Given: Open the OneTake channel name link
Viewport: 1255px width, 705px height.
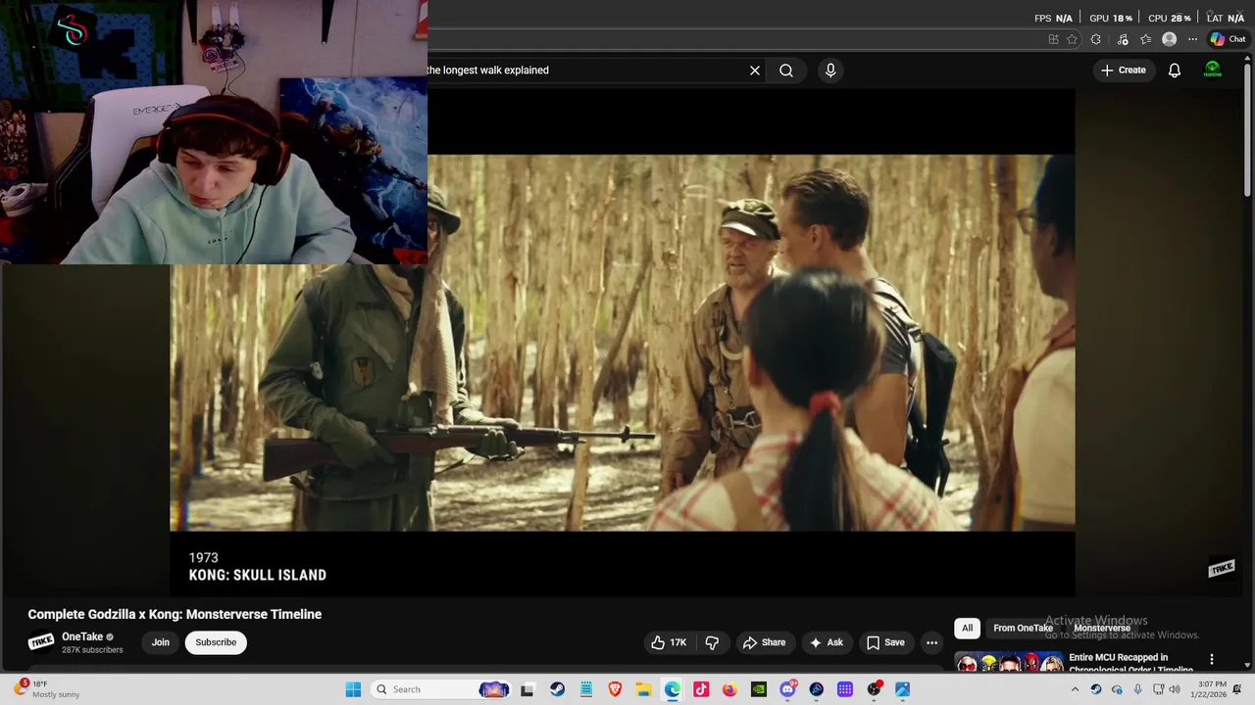Looking at the screenshot, I should click(x=82, y=636).
